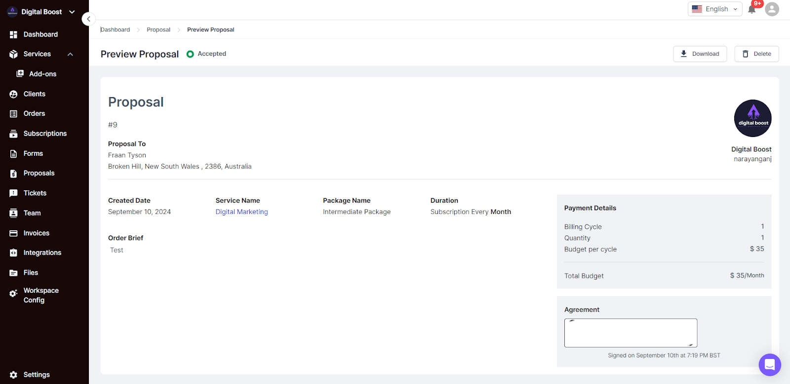This screenshot has width=790, height=384.
Task: Click the Dashboard grid icon
Action: tap(13, 35)
